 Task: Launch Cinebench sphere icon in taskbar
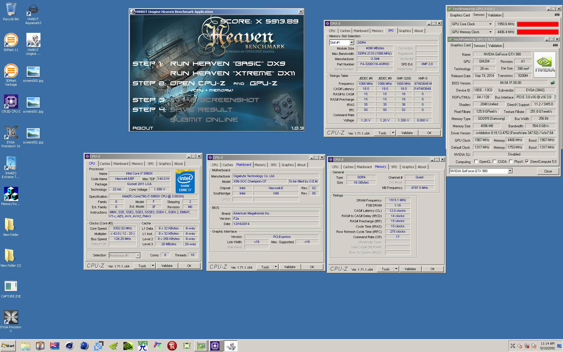point(69,346)
